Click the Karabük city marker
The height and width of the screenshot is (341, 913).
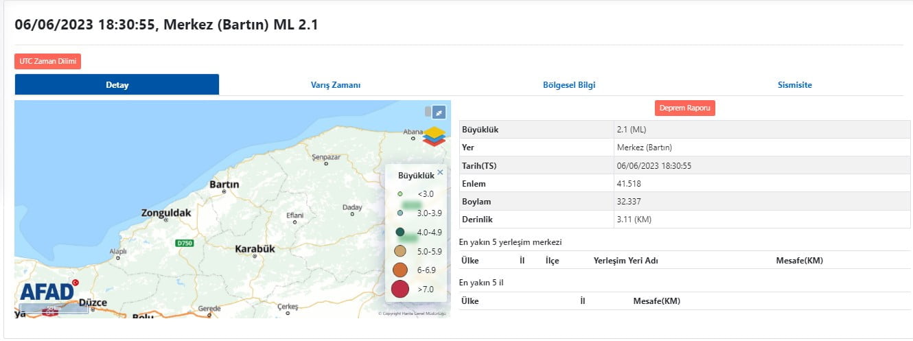click(x=255, y=257)
